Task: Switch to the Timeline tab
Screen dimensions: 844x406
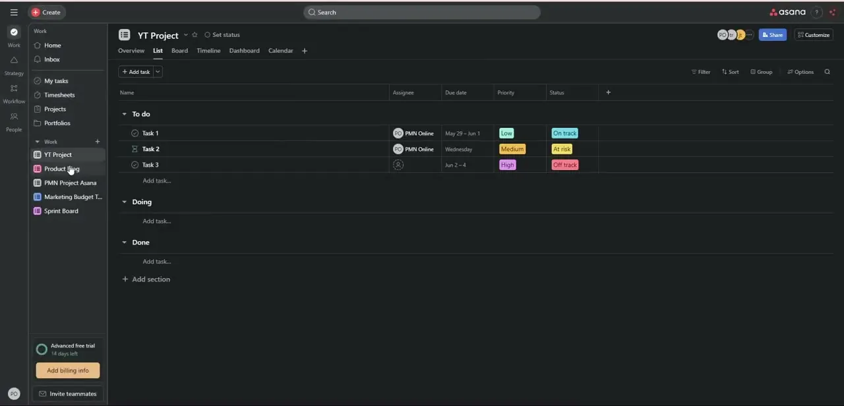Action: [x=208, y=51]
